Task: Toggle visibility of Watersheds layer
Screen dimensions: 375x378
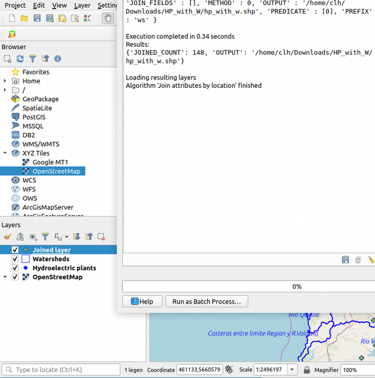Action: 15,259
